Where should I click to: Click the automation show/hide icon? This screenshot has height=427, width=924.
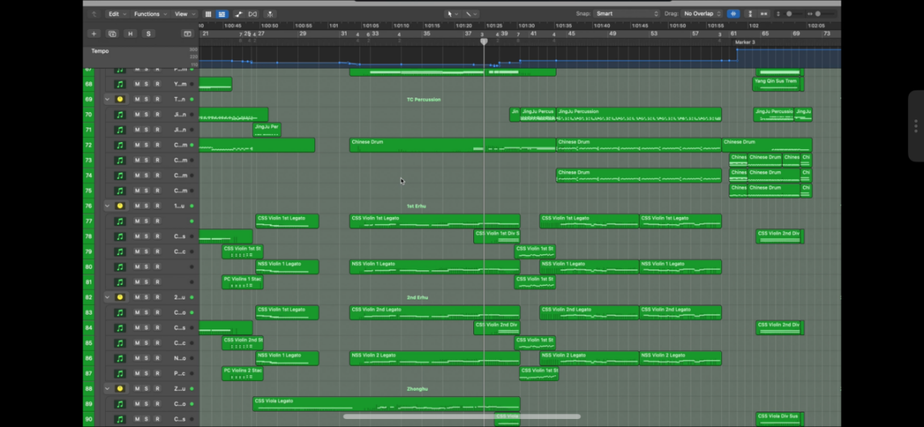[239, 14]
